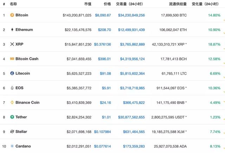Open Ethereum volume link $12,499,931,439

pyautogui.click(x=131, y=30)
